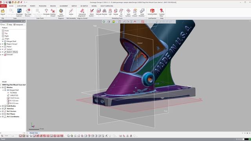Toggle visibility of Region Group1
Image resolution: width=251 pixels, height=141 pixels.
point(3,44)
